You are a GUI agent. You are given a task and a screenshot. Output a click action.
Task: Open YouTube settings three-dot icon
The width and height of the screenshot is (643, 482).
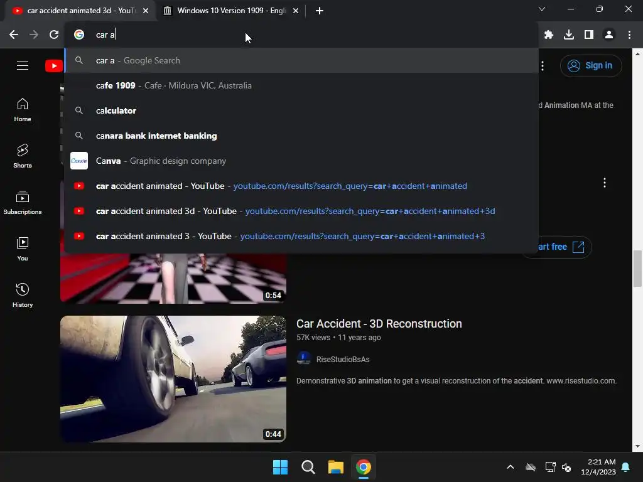pyautogui.click(x=543, y=65)
